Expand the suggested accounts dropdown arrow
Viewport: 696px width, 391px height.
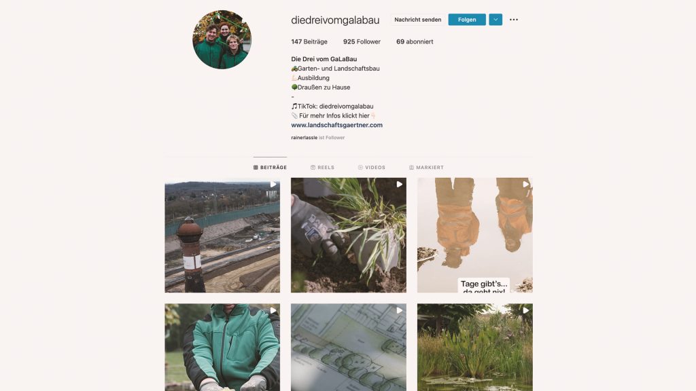[x=495, y=20]
